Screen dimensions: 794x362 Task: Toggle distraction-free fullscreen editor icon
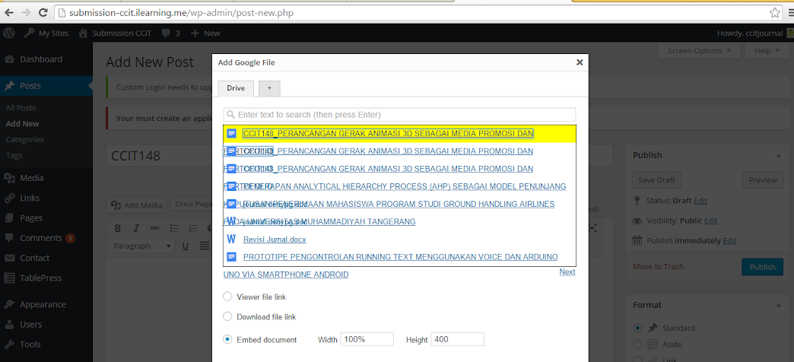click(x=593, y=228)
